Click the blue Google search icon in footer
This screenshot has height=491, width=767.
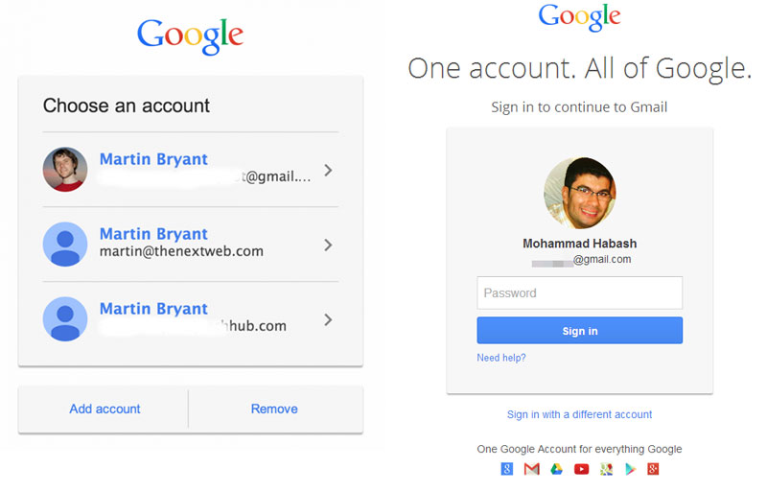[x=507, y=469]
